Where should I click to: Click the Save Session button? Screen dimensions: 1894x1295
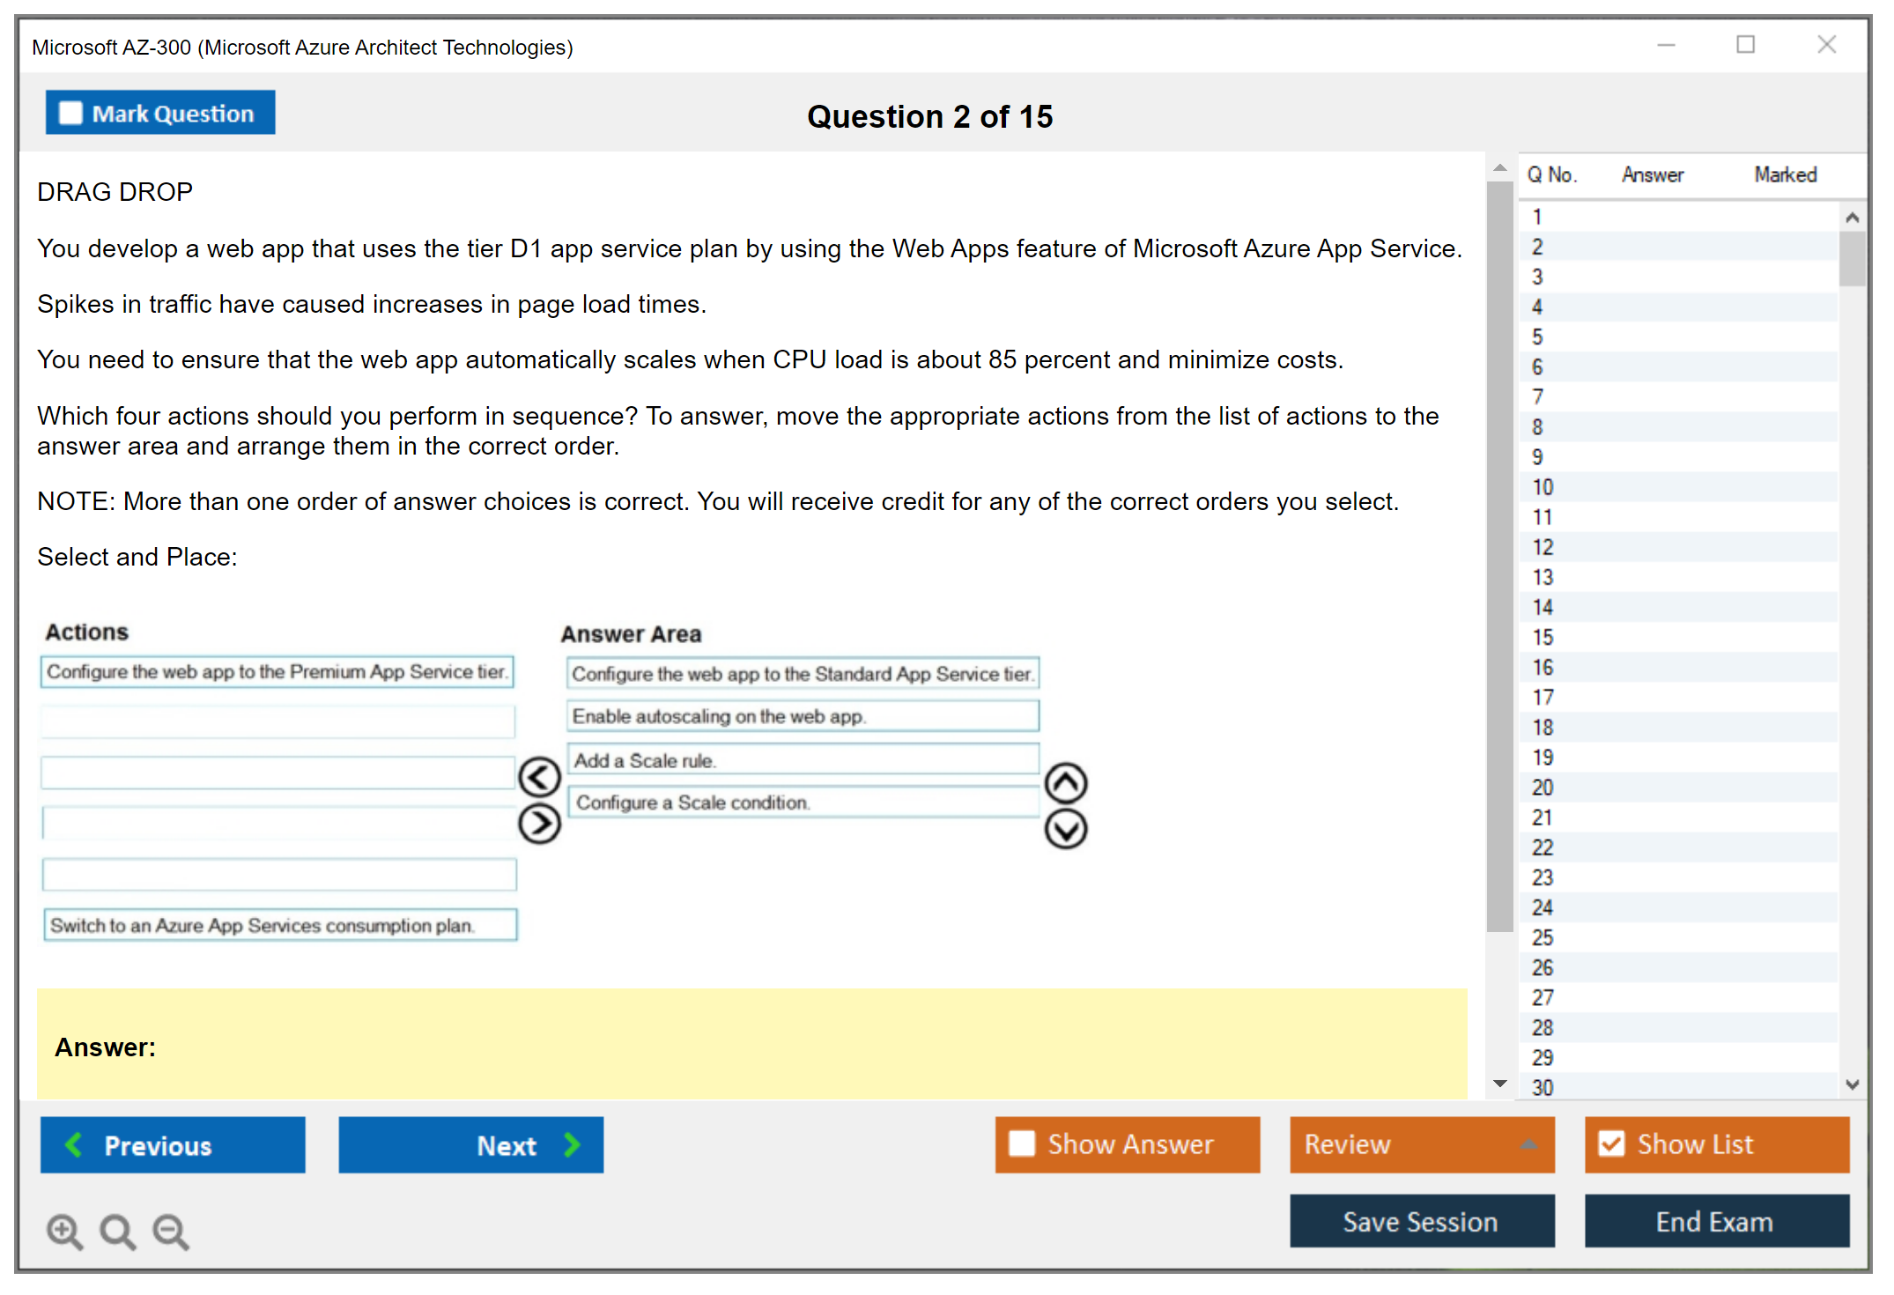(x=1421, y=1221)
